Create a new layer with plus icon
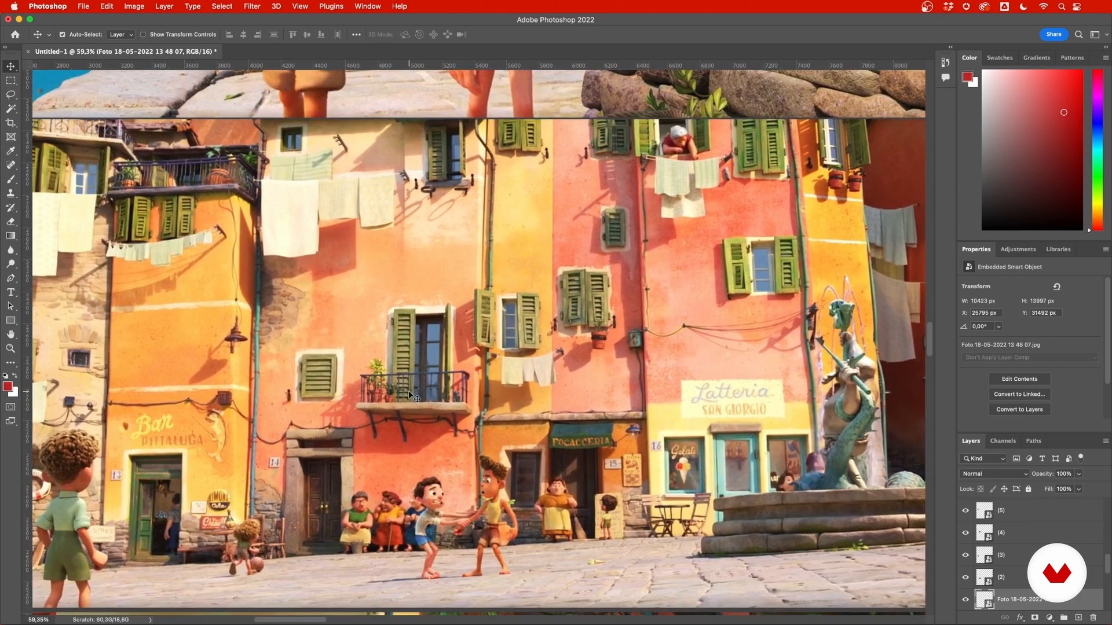This screenshot has height=625, width=1112. coord(1078,617)
